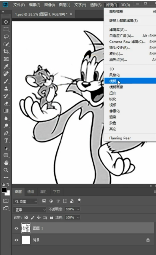Toggle prevent artboard auto-nesting lock
This screenshot has width=156, height=255.
point(45,218)
